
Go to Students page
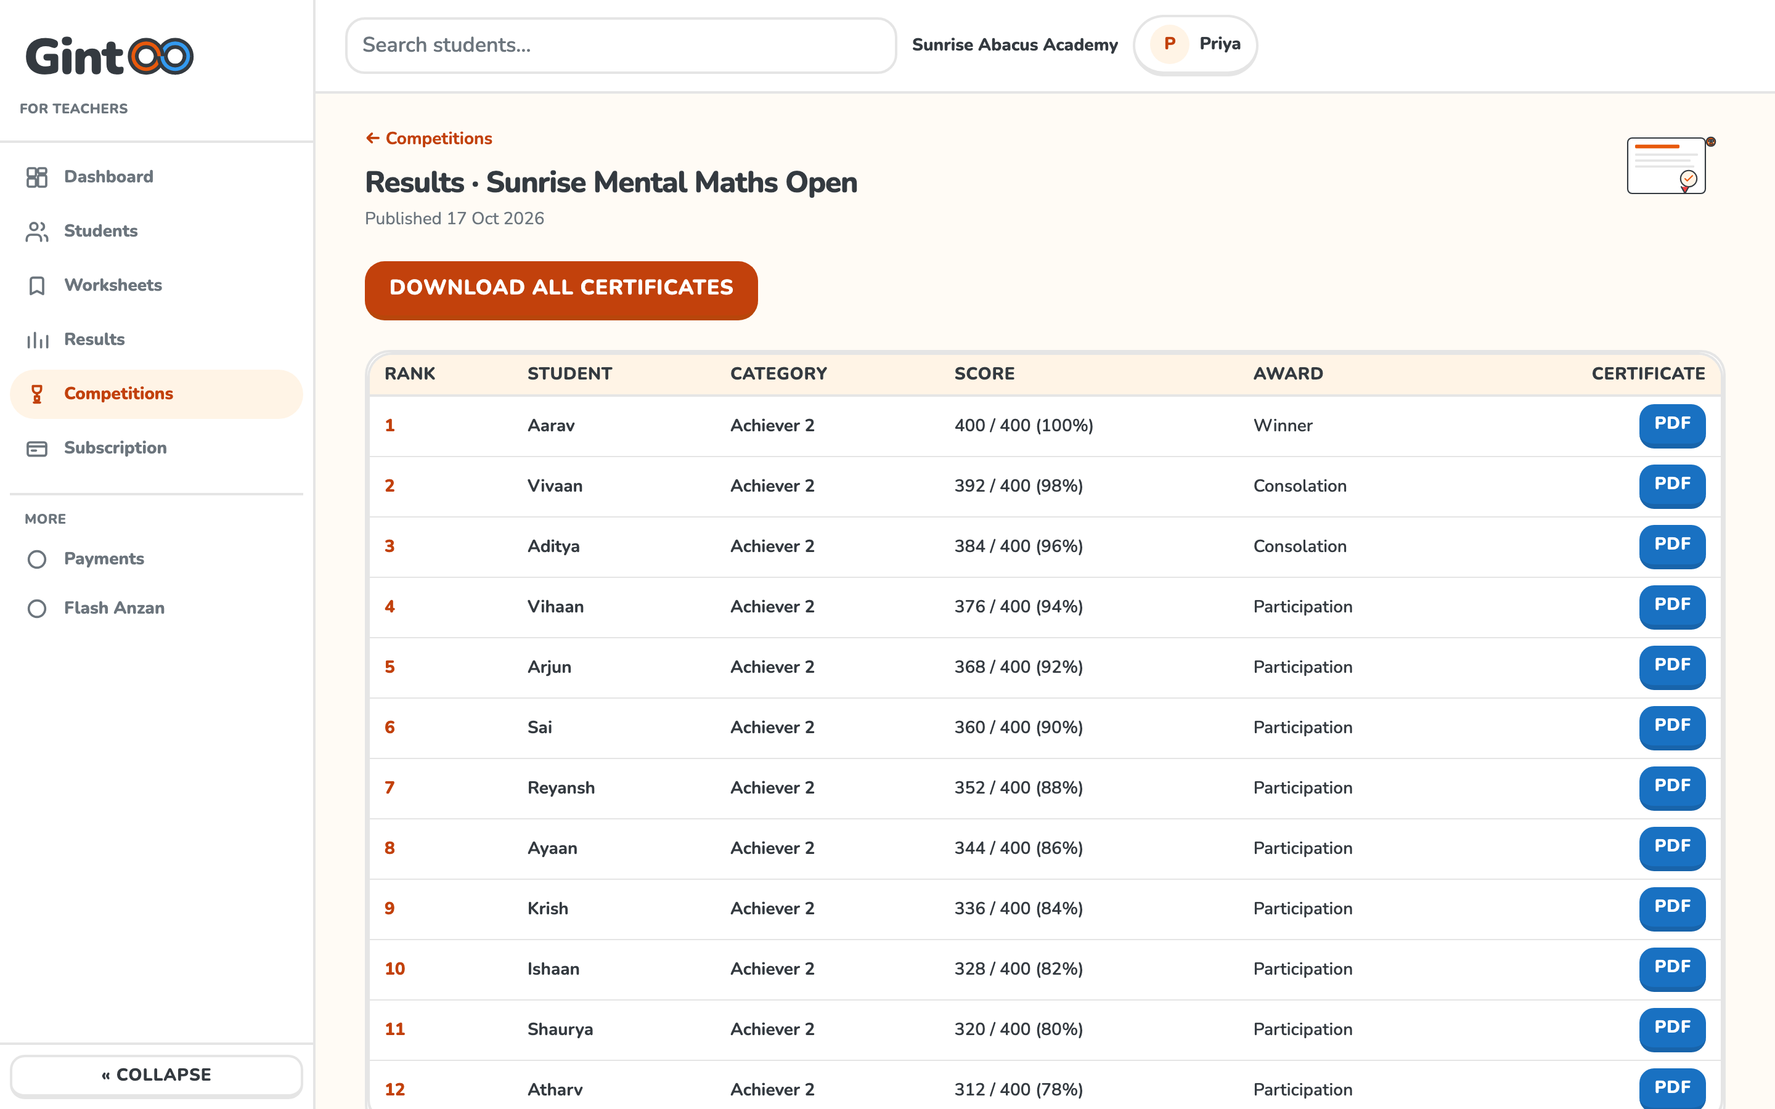[x=156, y=231]
